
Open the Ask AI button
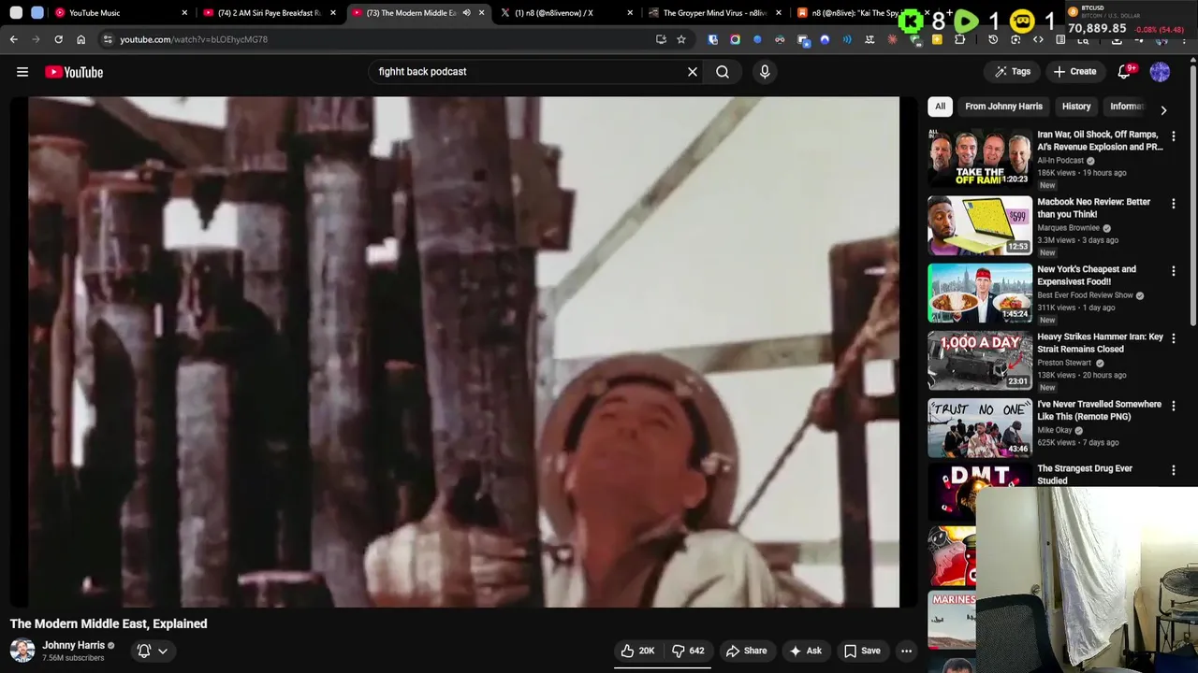click(x=806, y=651)
